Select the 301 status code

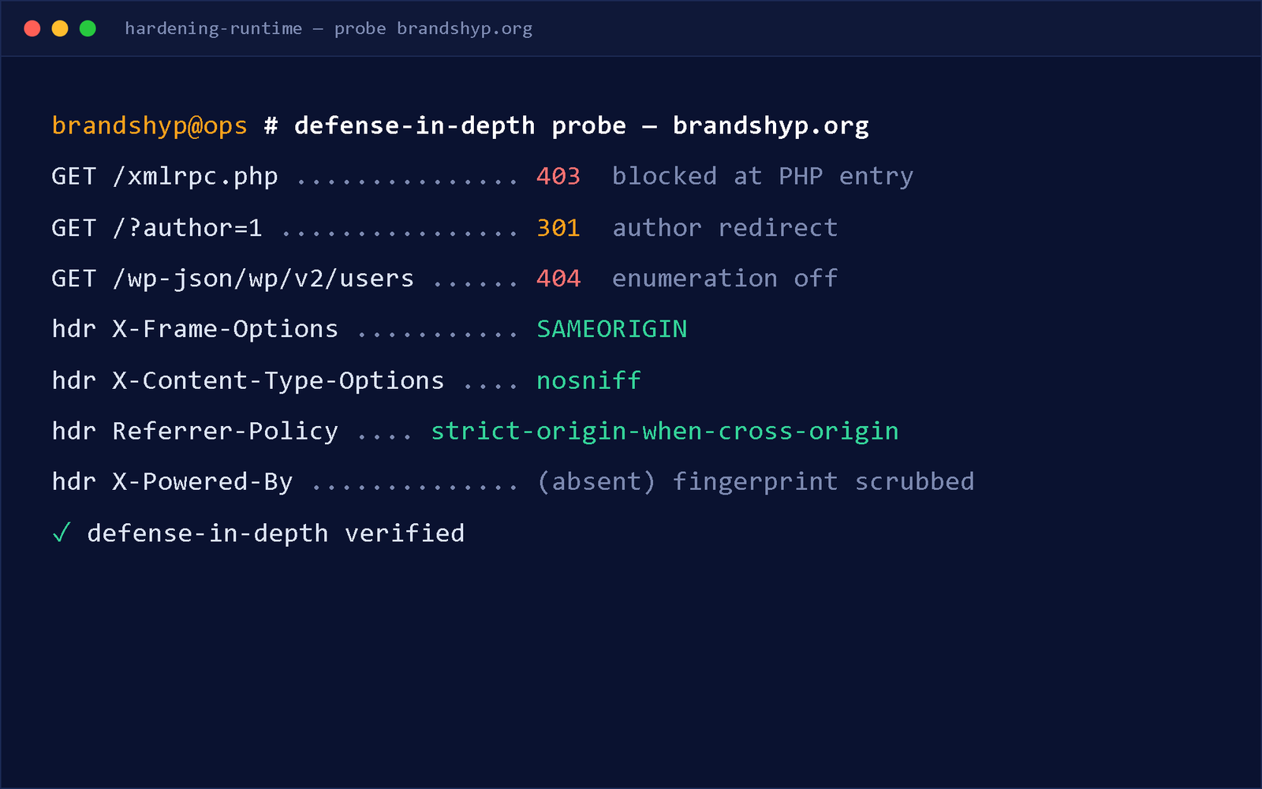[x=558, y=228]
